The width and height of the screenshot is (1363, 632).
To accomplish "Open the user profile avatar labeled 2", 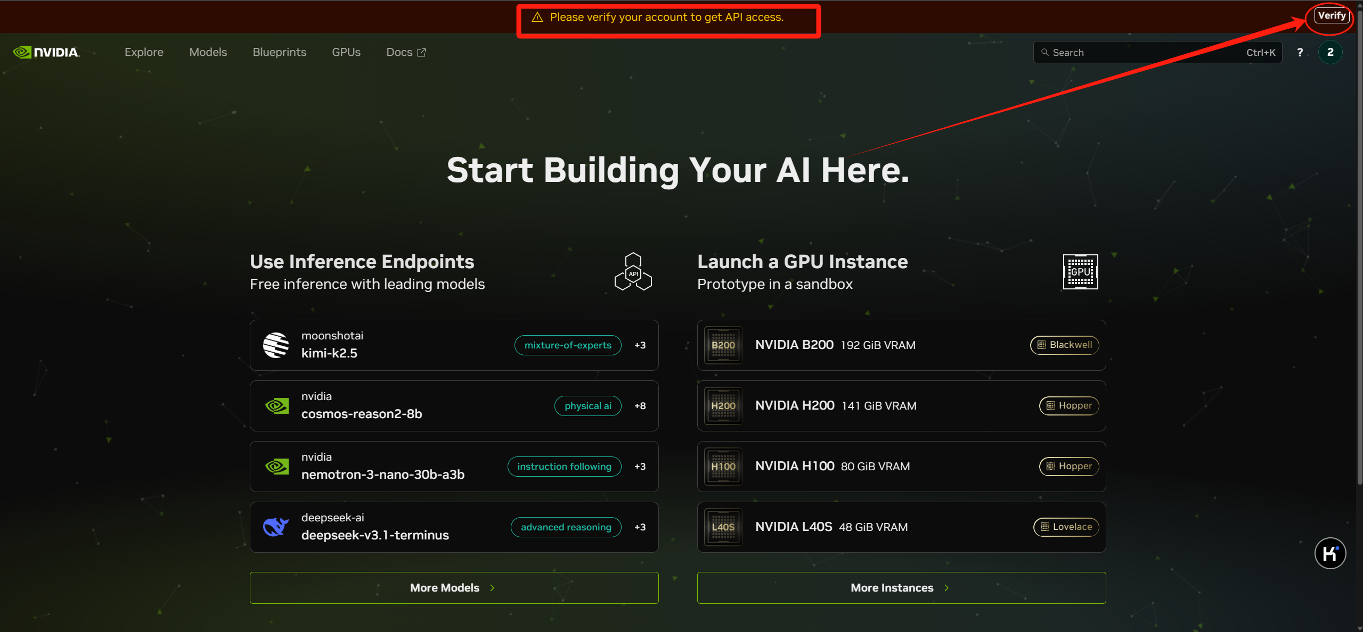I will pos(1330,52).
